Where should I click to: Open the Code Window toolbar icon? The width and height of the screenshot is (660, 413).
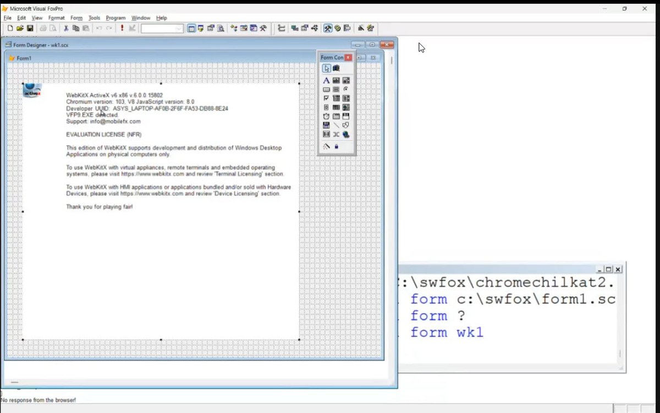(x=315, y=28)
